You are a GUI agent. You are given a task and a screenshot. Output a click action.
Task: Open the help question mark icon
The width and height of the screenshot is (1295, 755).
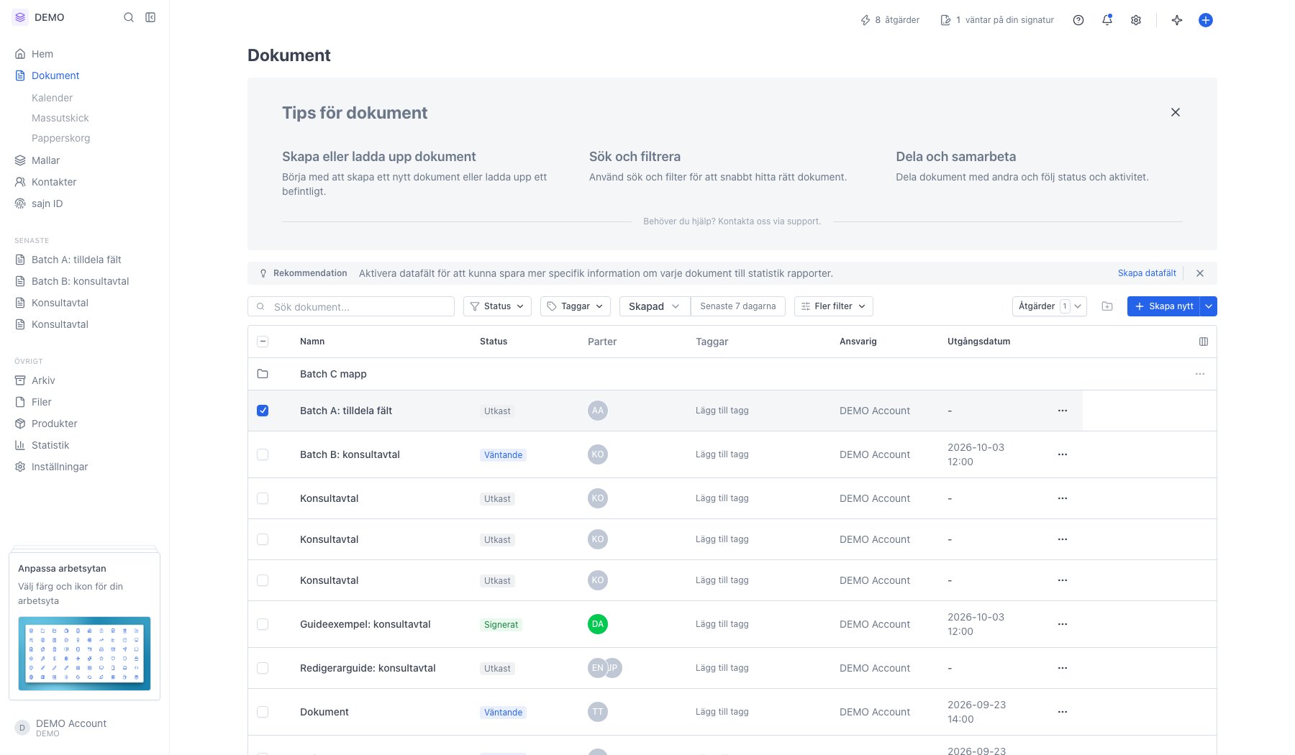[x=1078, y=20]
